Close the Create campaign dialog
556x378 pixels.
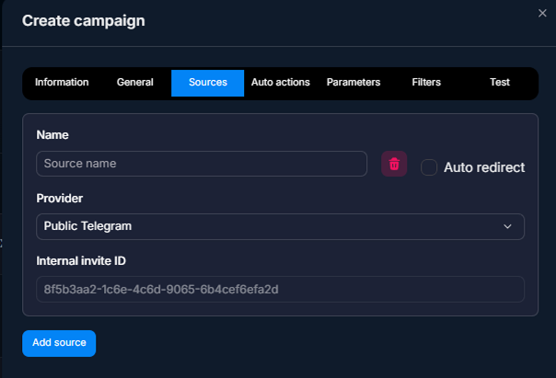click(542, 13)
